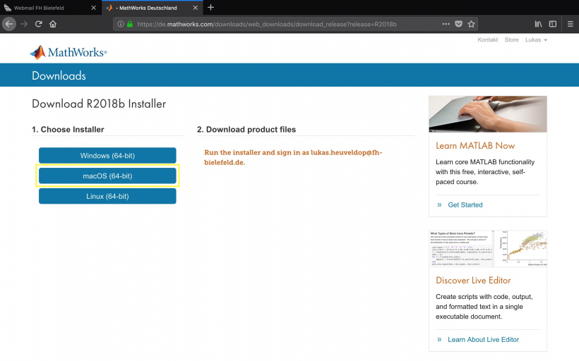Click the Linux (64-bit) installer button
This screenshot has height=361, width=579.
click(x=107, y=196)
